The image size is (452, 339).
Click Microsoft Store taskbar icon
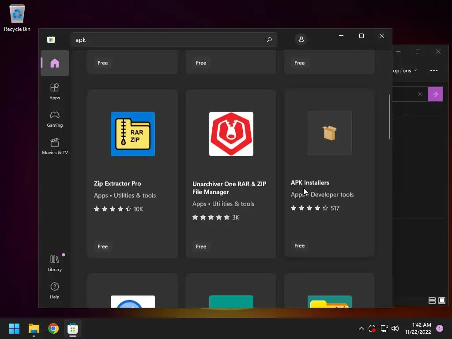pos(73,328)
